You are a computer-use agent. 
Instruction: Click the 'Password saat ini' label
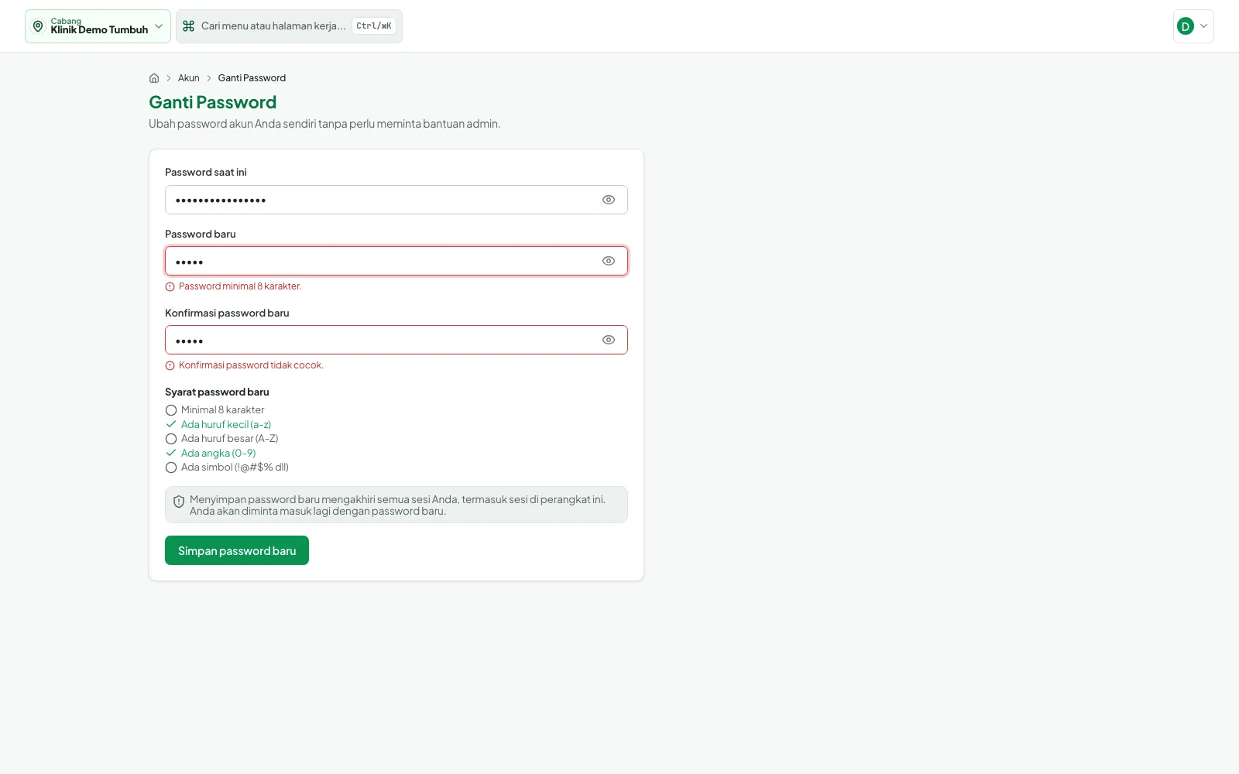click(x=206, y=173)
